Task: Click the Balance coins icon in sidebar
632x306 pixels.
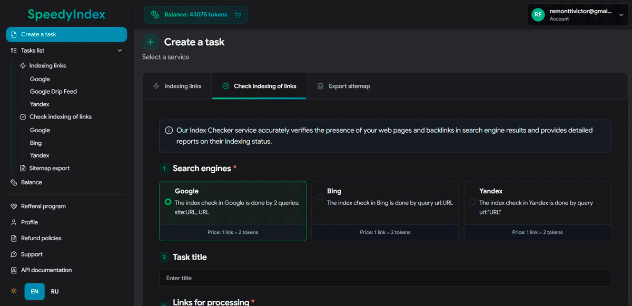Action: [x=14, y=182]
